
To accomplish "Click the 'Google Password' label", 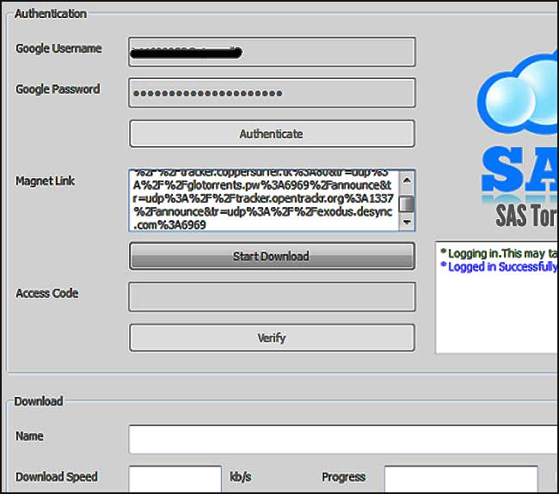I will point(58,89).
